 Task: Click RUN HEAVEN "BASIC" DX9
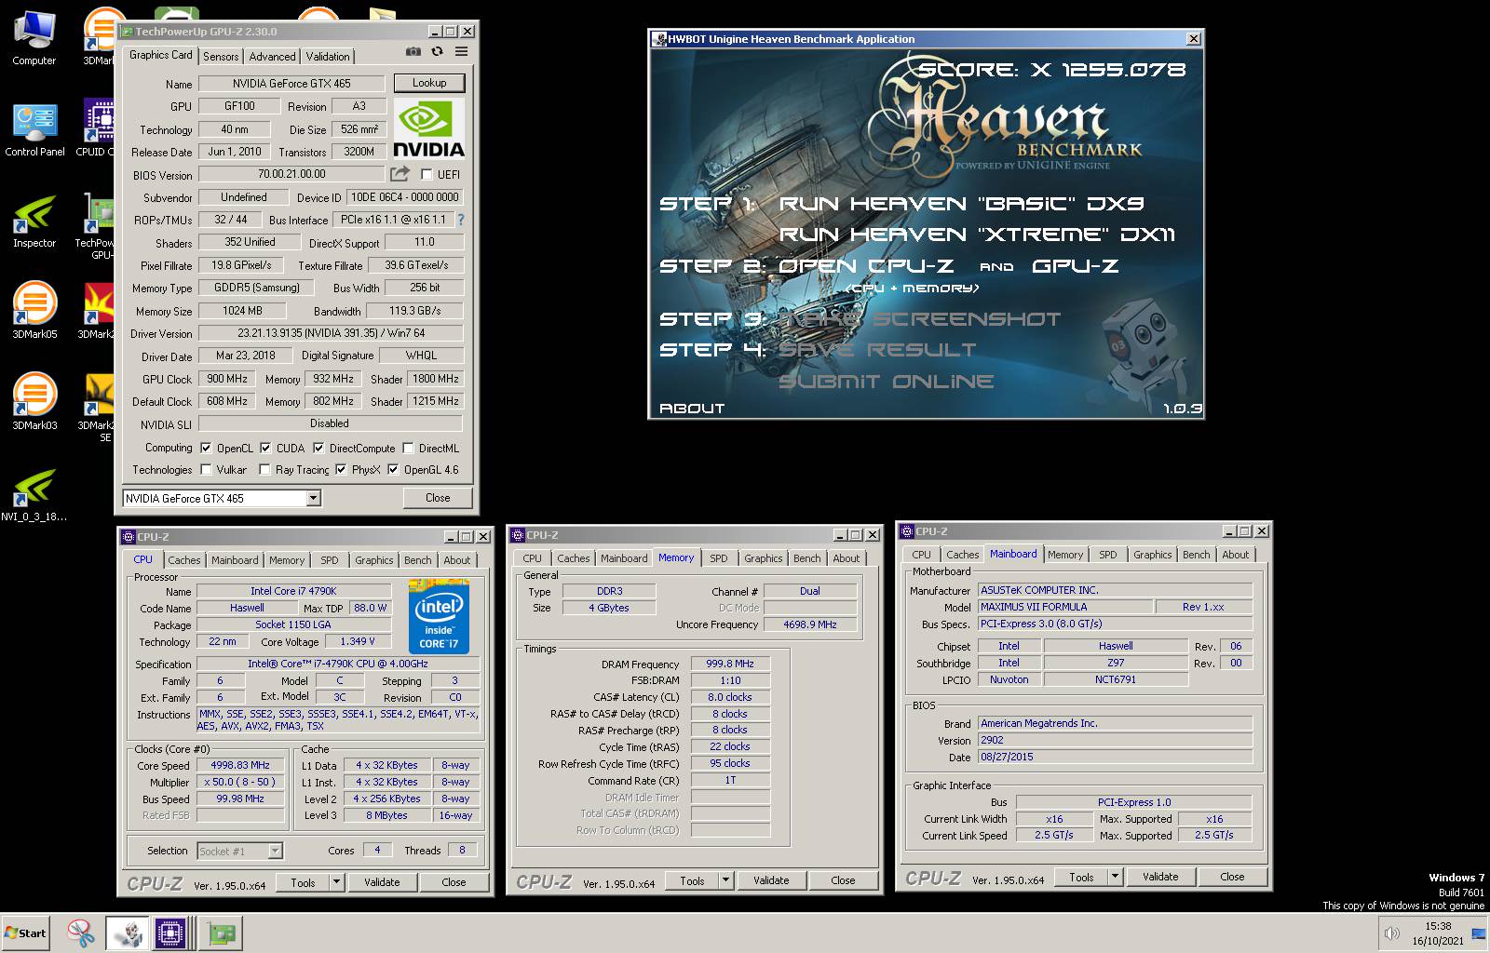click(x=961, y=203)
